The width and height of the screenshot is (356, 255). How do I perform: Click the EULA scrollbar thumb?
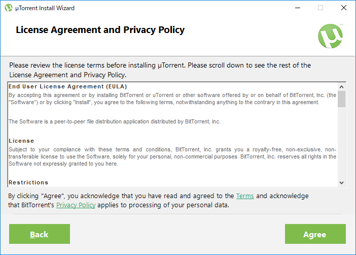pyautogui.click(x=341, y=99)
